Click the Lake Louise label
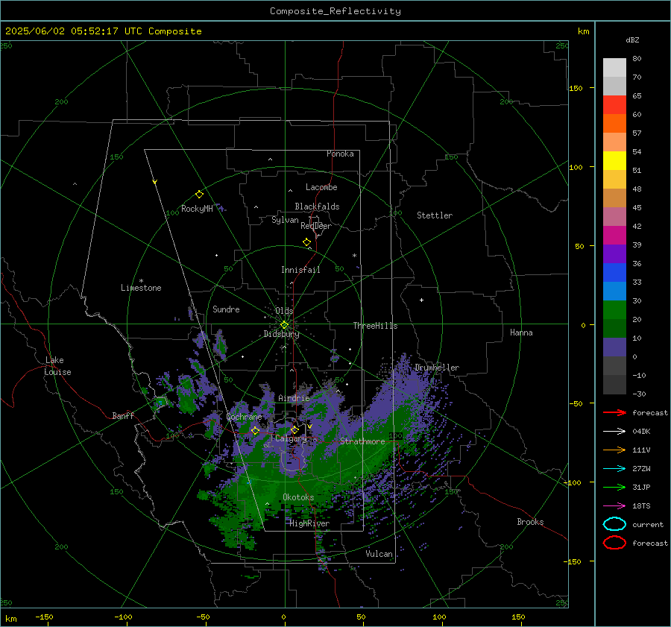Screen dimensions: 671x627 [57, 366]
